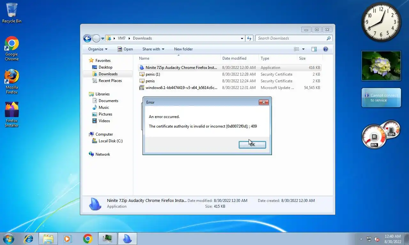Click the windows6.1-kb4474419 update file icon
The height and width of the screenshot is (245, 409).
142,88
